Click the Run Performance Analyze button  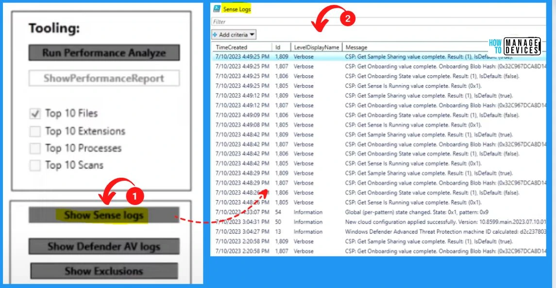(x=104, y=53)
